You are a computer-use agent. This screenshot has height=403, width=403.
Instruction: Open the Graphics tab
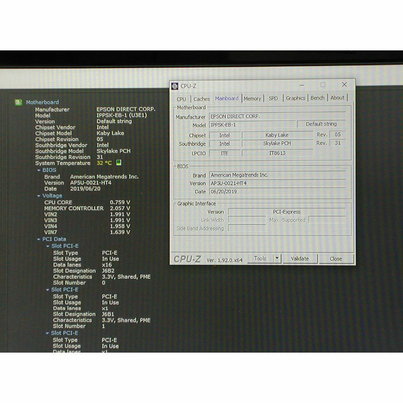[x=296, y=98]
